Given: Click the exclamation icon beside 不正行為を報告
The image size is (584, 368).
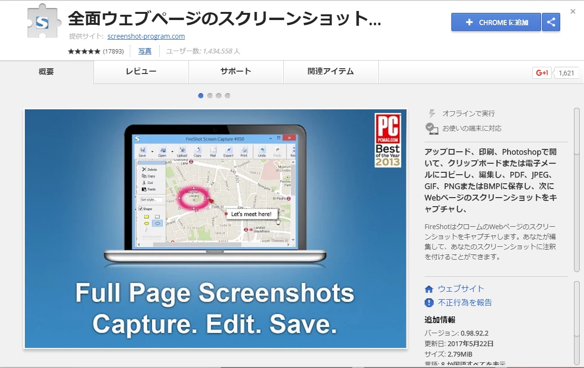Looking at the screenshot, I should click(429, 303).
